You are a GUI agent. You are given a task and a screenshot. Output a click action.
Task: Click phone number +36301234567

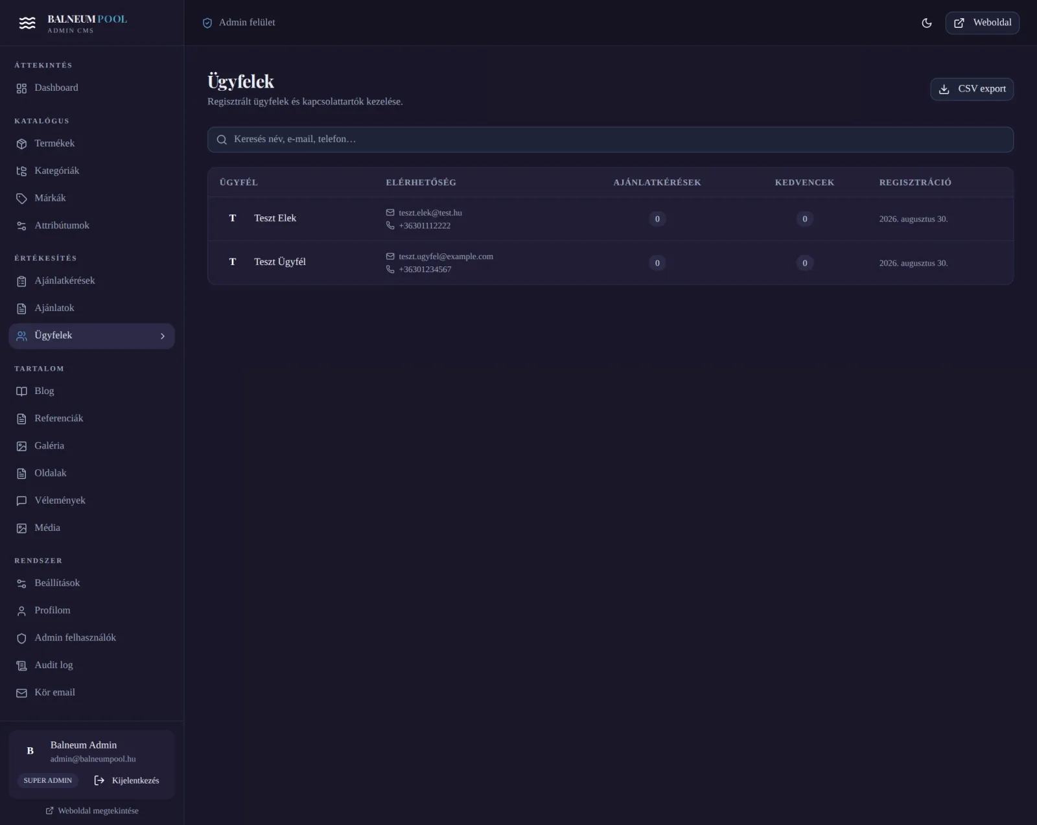[425, 270]
